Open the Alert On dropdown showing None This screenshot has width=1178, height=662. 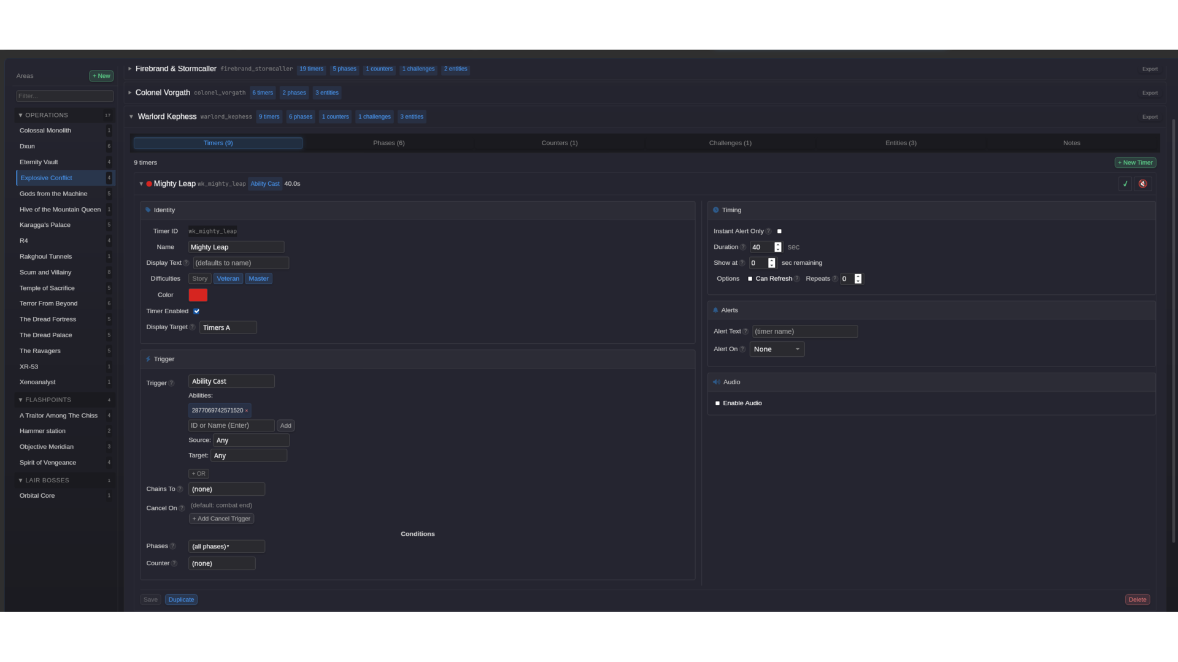point(777,349)
